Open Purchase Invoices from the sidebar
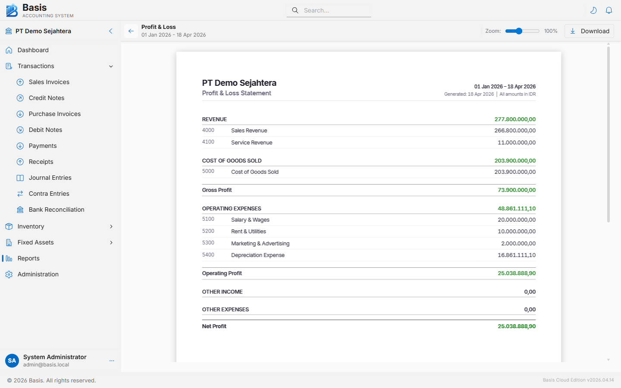 point(55,114)
